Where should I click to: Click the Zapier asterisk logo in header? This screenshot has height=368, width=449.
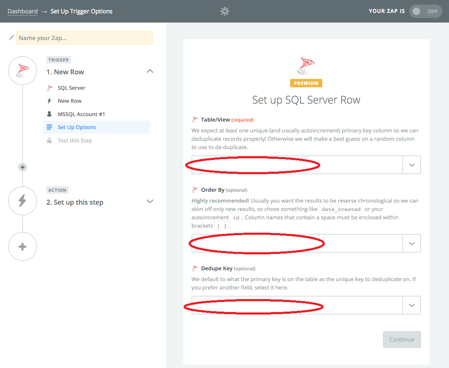click(x=225, y=11)
